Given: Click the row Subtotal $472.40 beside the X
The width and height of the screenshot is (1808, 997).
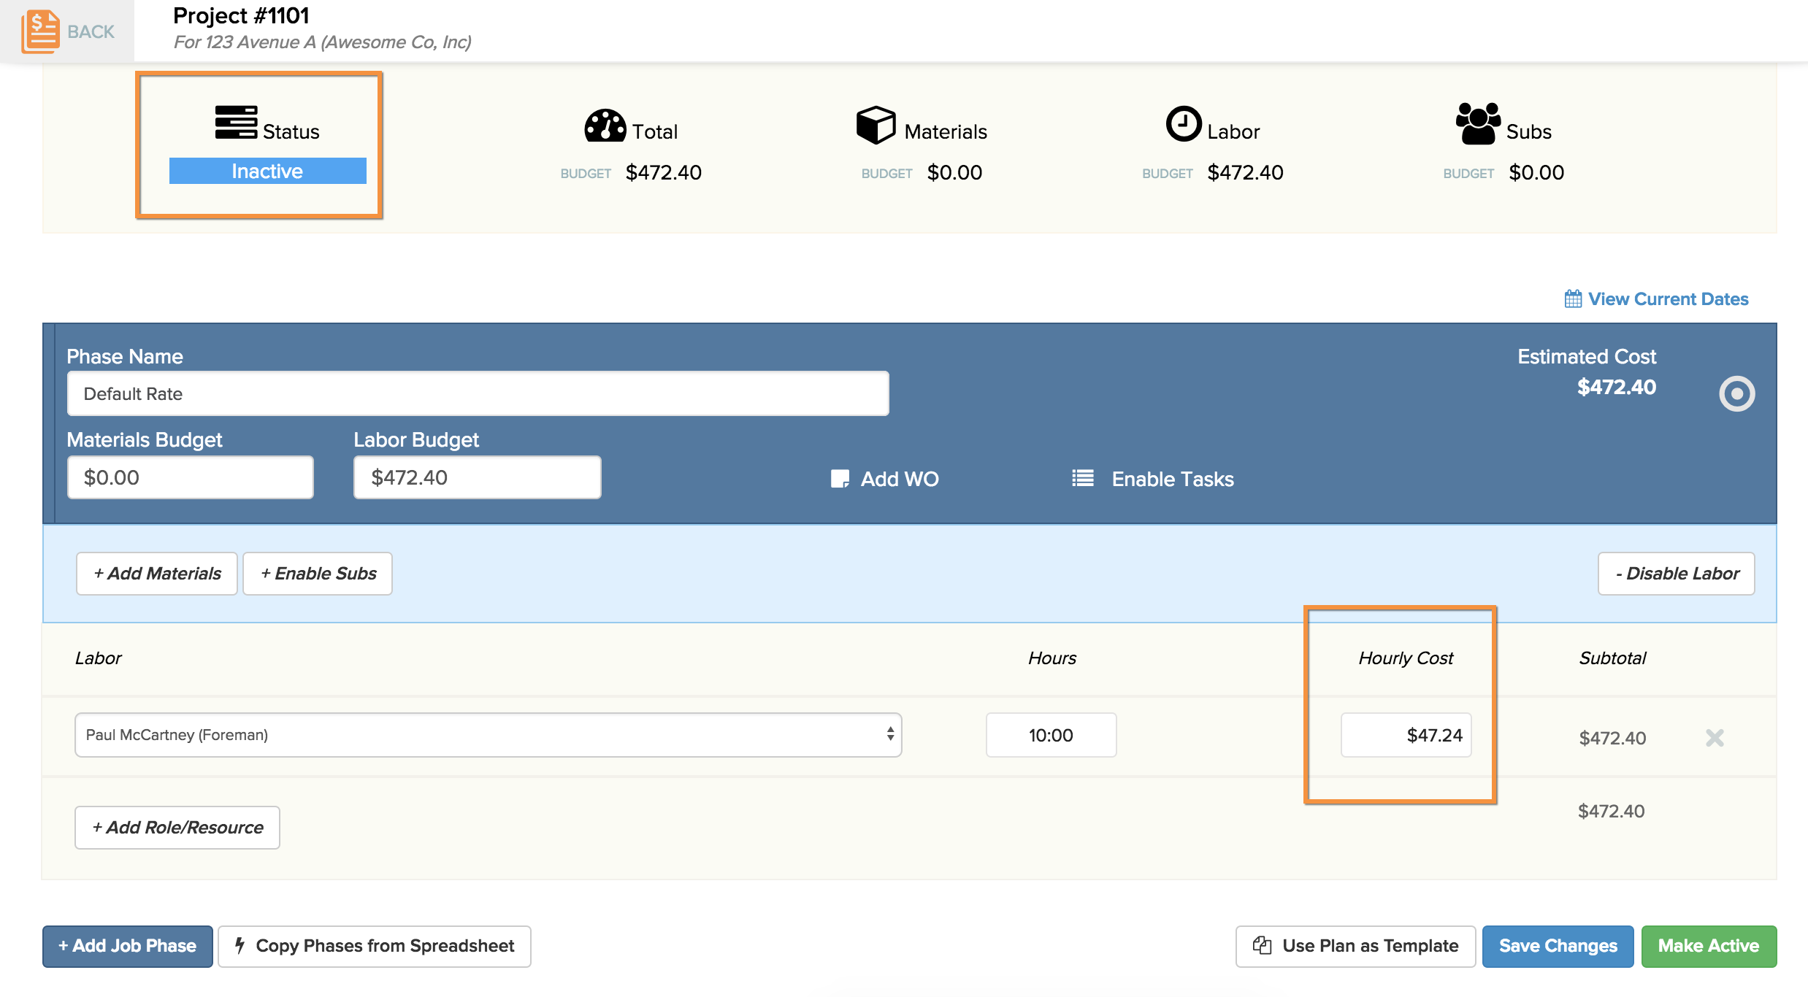Looking at the screenshot, I should 1612,738.
